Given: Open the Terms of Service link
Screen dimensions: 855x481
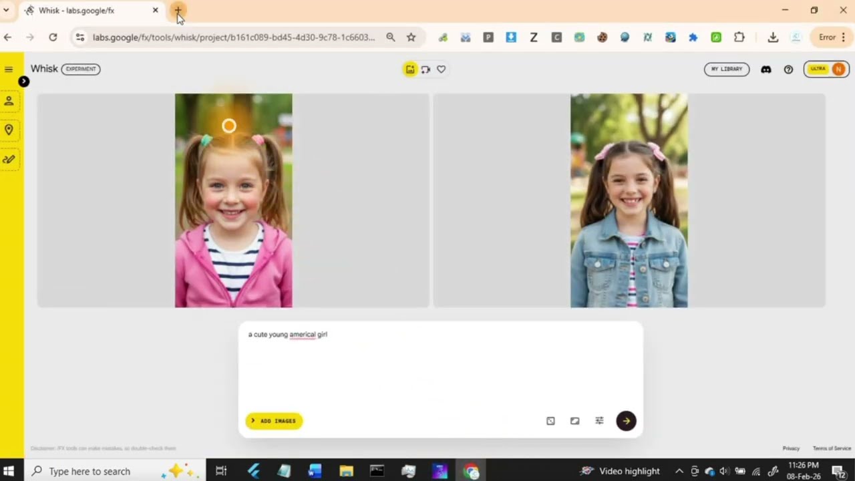Looking at the screenshot, I should (832, 448).
